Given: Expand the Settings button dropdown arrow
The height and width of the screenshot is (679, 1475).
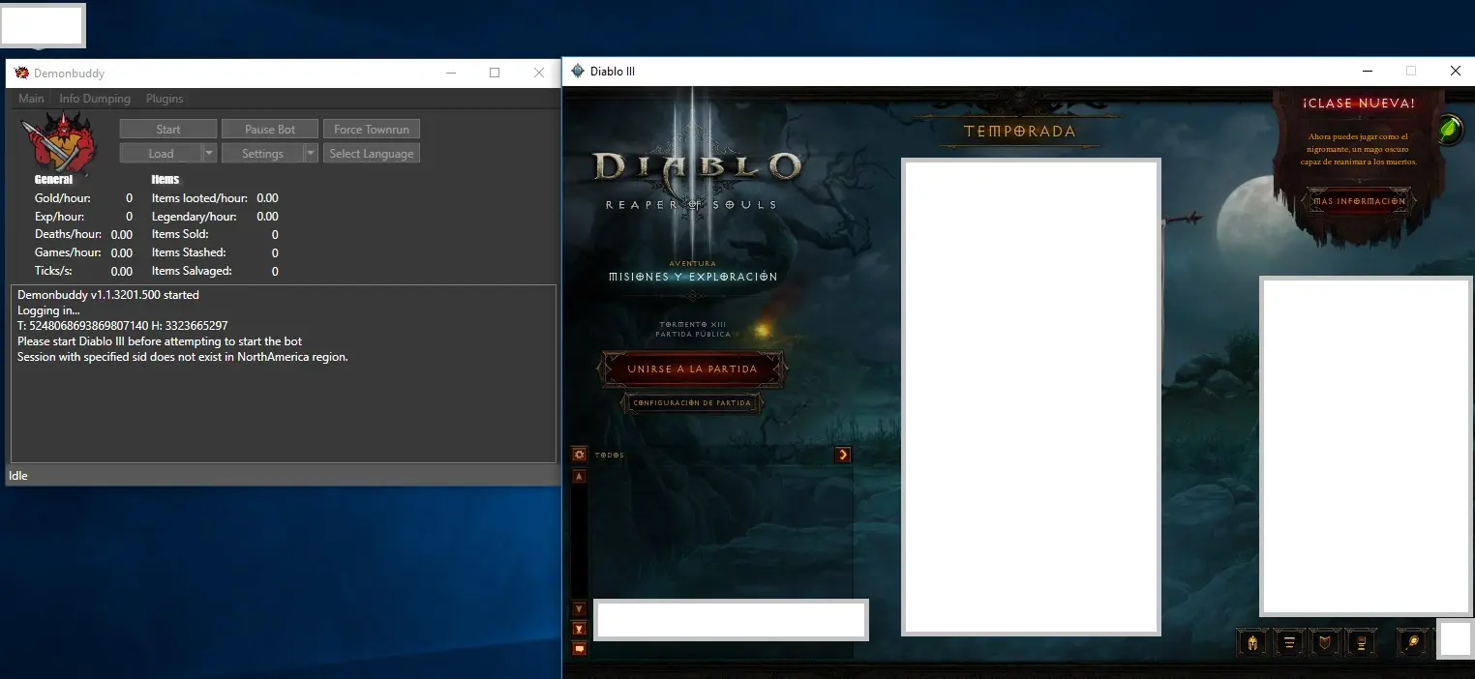Looking at the screenshot, I should [311, 154].
